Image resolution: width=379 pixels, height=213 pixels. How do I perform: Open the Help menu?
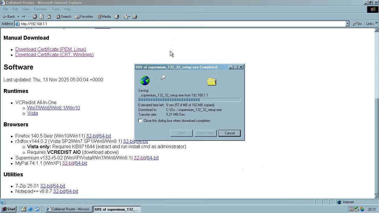67,9
